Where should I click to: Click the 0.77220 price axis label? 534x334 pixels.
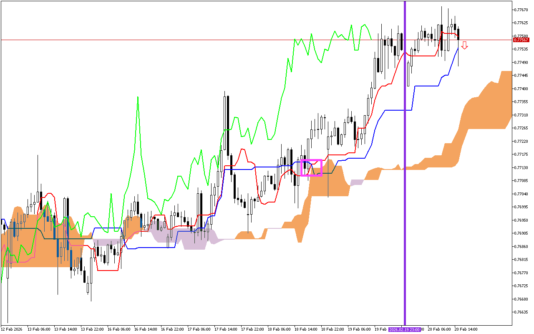coord(521,141)
